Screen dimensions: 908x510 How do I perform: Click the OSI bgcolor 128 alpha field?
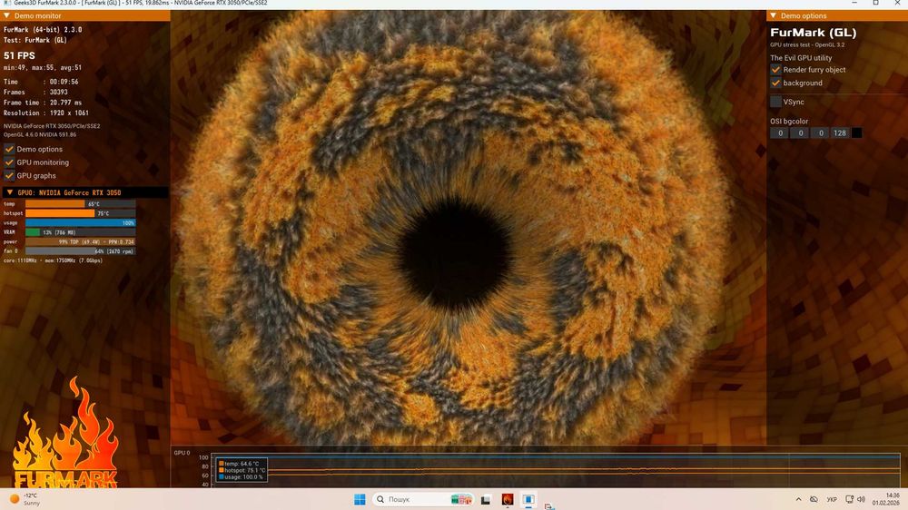click(x=840, y=133)
